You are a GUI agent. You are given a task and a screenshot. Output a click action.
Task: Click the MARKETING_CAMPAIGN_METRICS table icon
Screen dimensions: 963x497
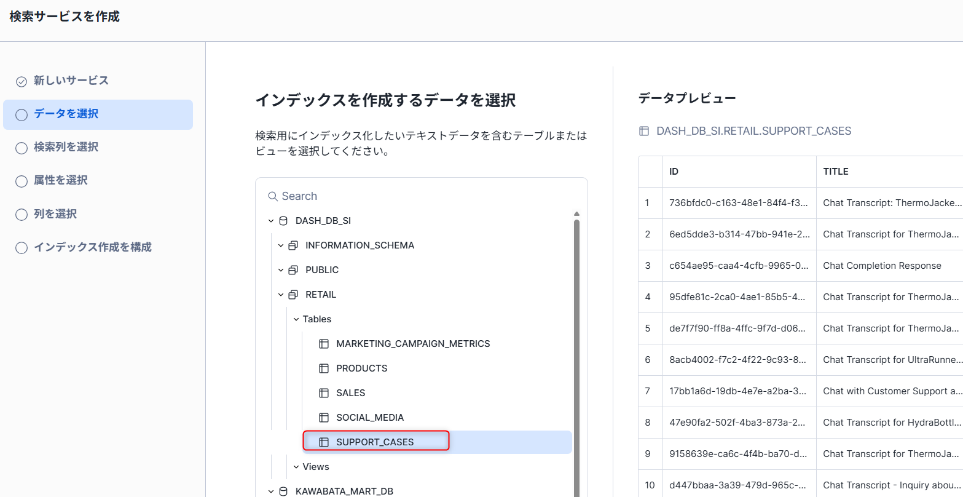[x=324, y=344]
